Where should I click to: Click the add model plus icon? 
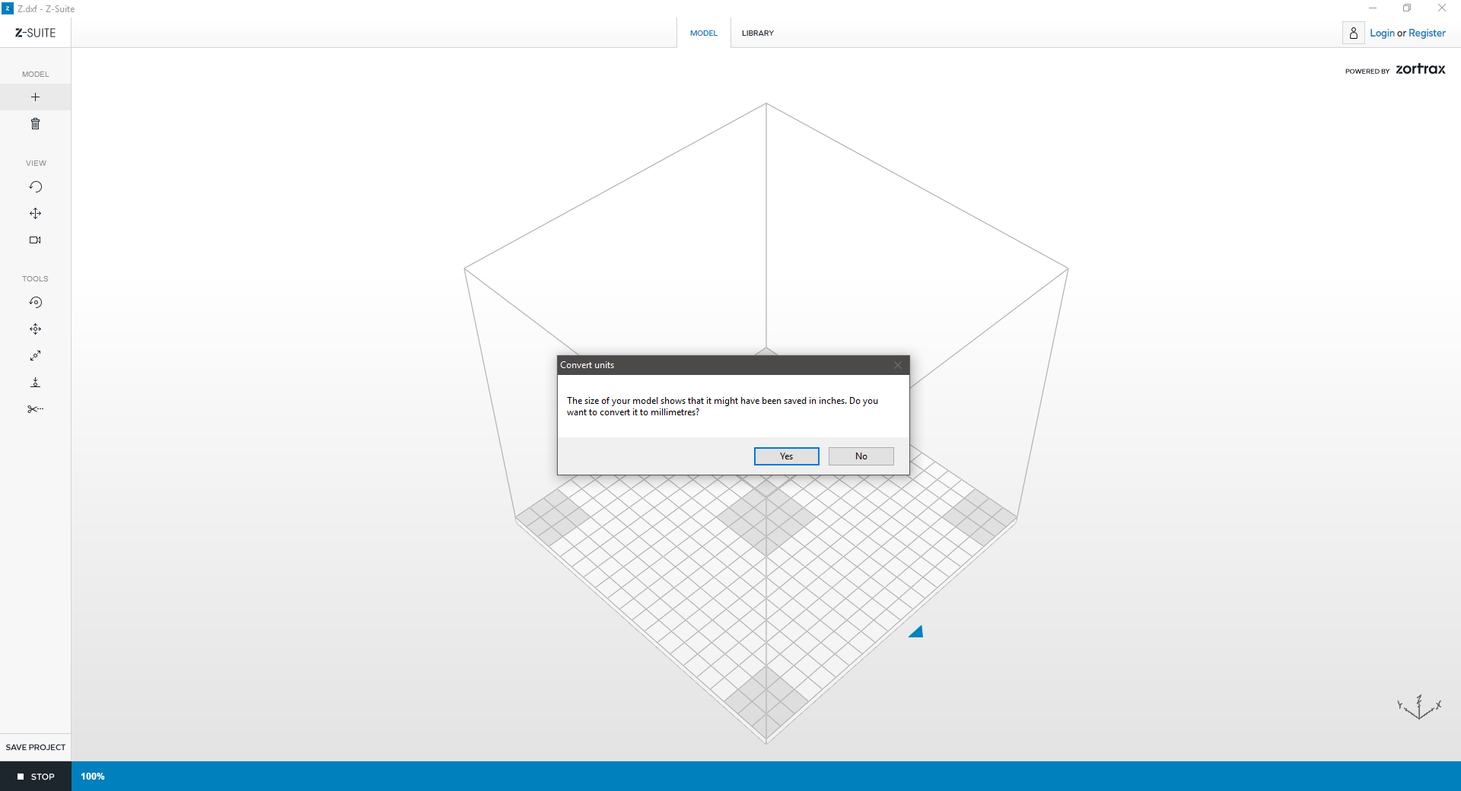35,97
